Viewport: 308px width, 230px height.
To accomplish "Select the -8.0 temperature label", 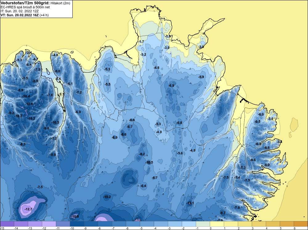I will tap(57, 71).
